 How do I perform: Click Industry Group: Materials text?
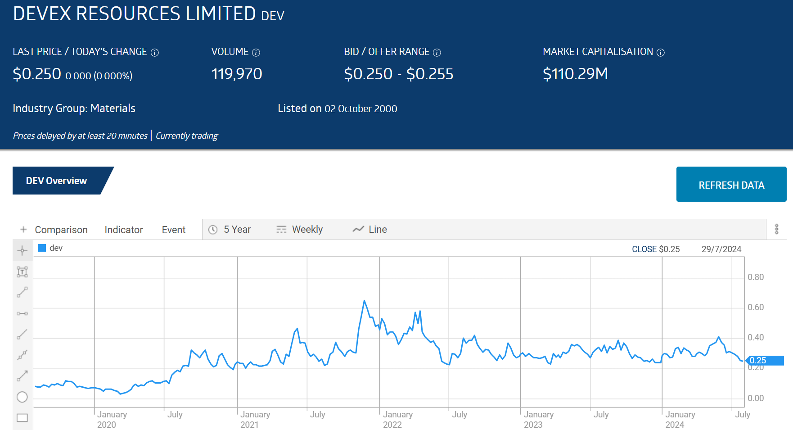click(74, 109)
